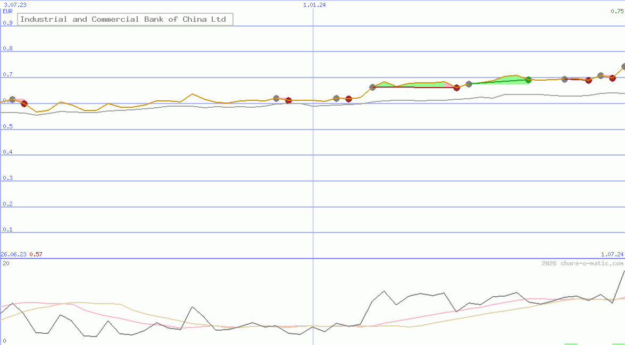Click the gray marker where the green trend line begins
Screen dimensions: 625x345
(x=469, y=84)
